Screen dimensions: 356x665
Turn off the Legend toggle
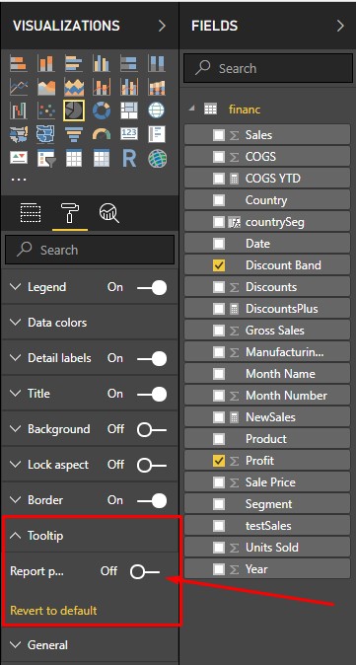point(152,287)
